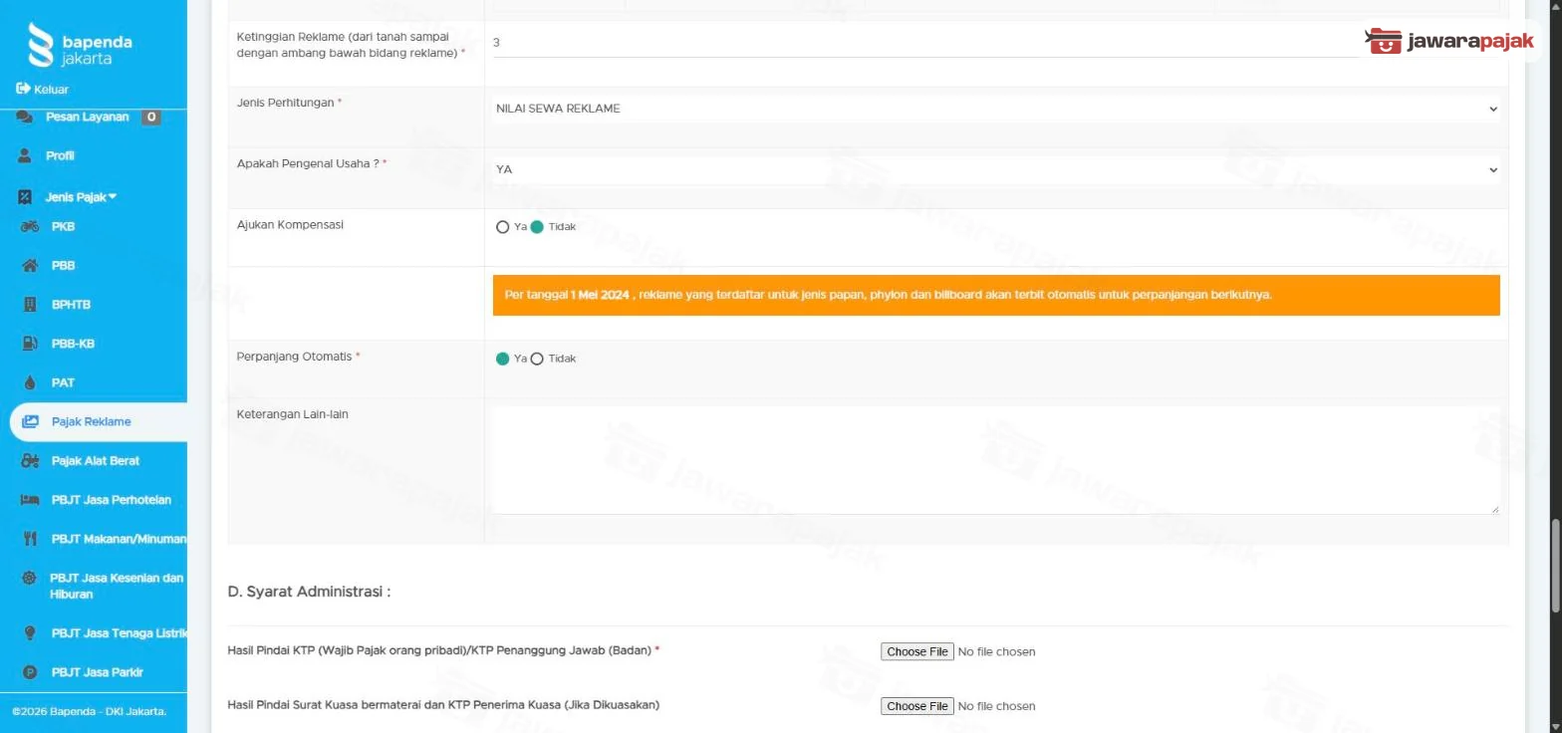Image resolution: width=1562 pixels, height=733 pixels.
Task: Choose file for Hasil Pindai KTP
Action: click(x=916, y=651)
